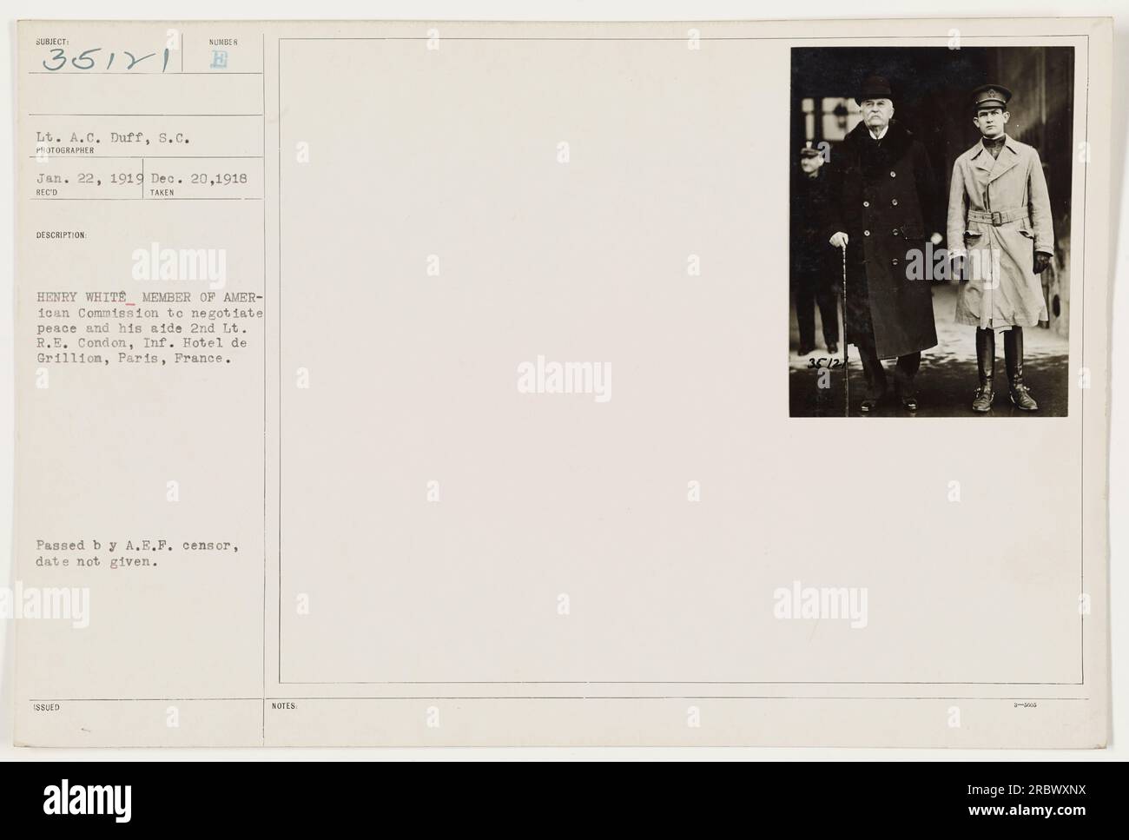This screenshot has width=1129, height=840.
Task: Click the SUBJECT field label
Action: pyautogui.click(x=50, y=41)
